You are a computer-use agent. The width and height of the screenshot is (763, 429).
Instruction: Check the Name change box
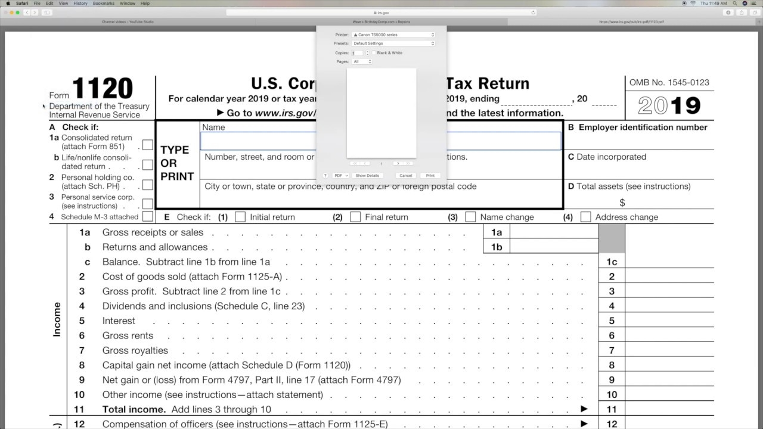pyautogui.click(x=470, y=217)
